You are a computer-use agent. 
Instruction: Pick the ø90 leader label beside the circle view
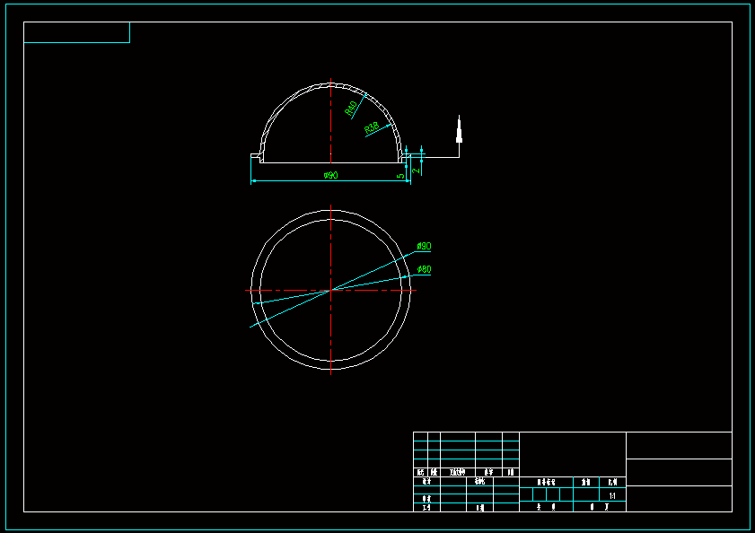[x=425, y=246]
